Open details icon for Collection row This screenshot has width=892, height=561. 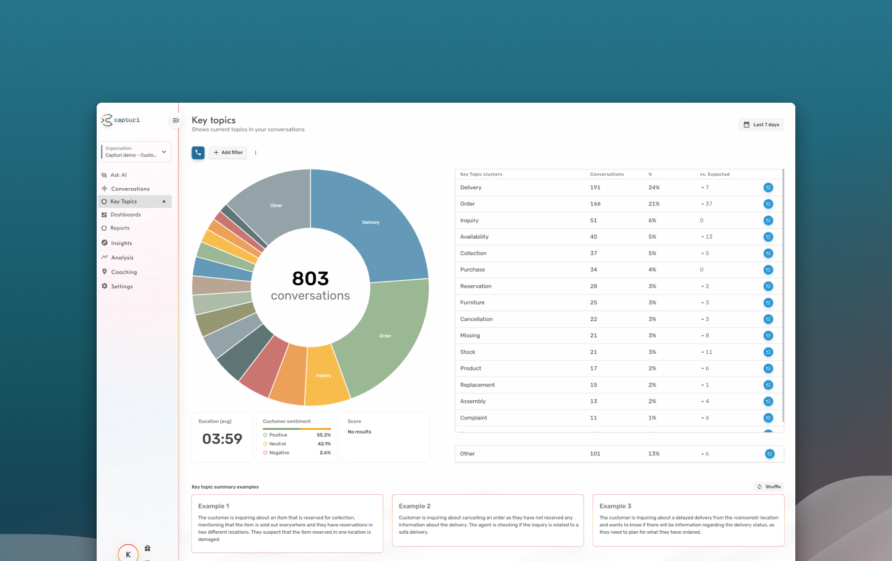coord(768,253)
